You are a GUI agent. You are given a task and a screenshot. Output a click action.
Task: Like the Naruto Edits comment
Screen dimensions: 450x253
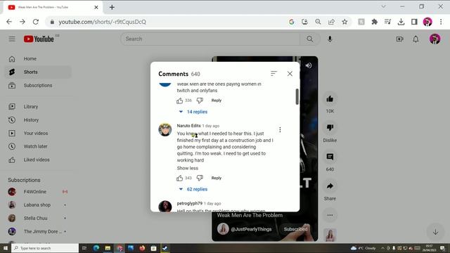tap(180, 178)
